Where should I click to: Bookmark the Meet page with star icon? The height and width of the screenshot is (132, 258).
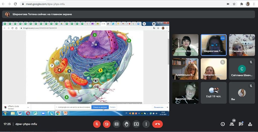point(234,4)
